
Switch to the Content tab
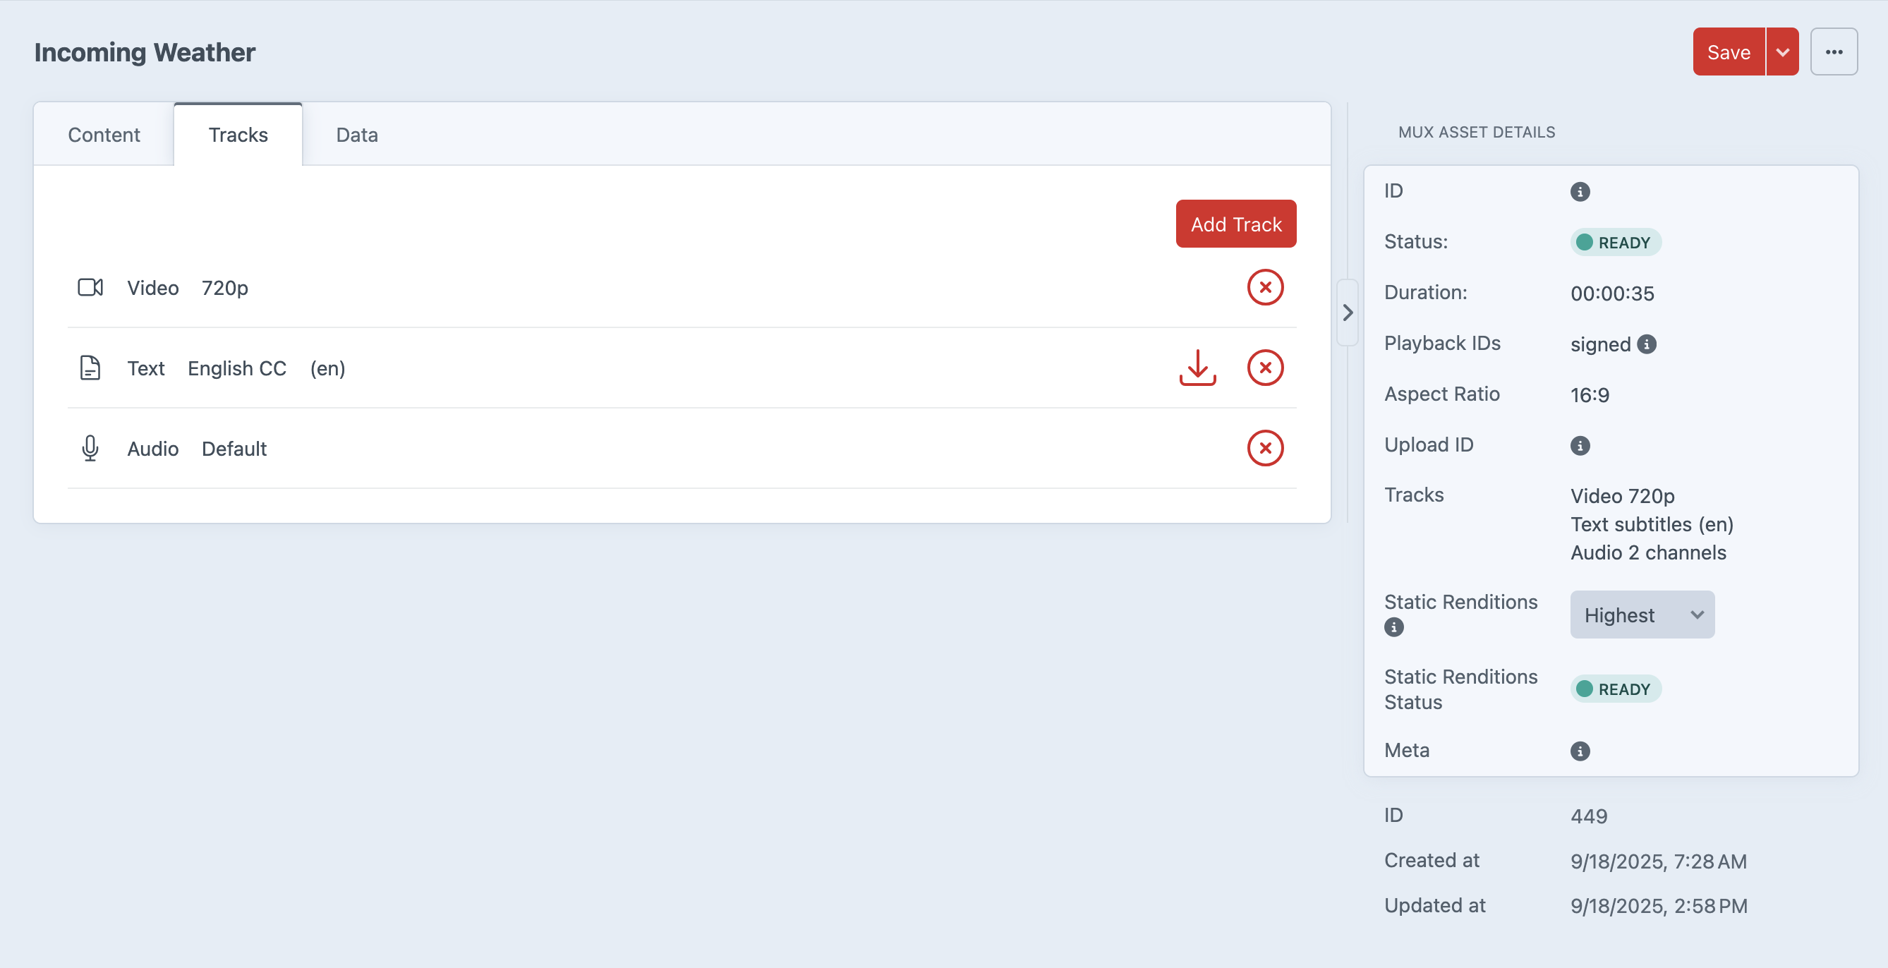click(x=103, y=135)
